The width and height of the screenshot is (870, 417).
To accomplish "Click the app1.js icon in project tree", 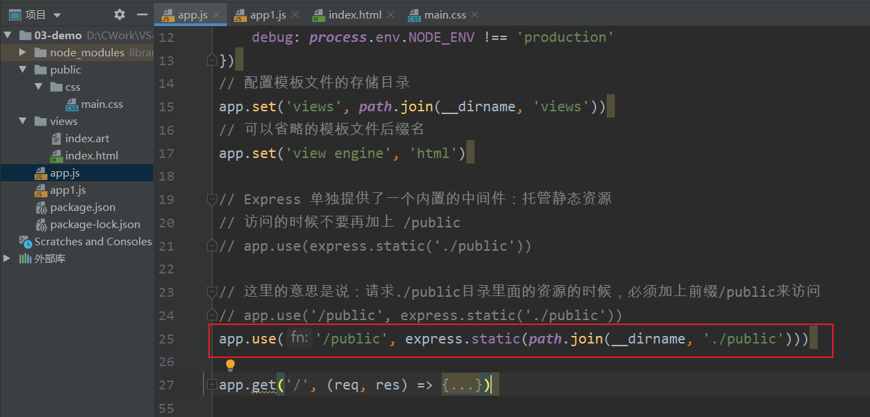I will [41, 190].
